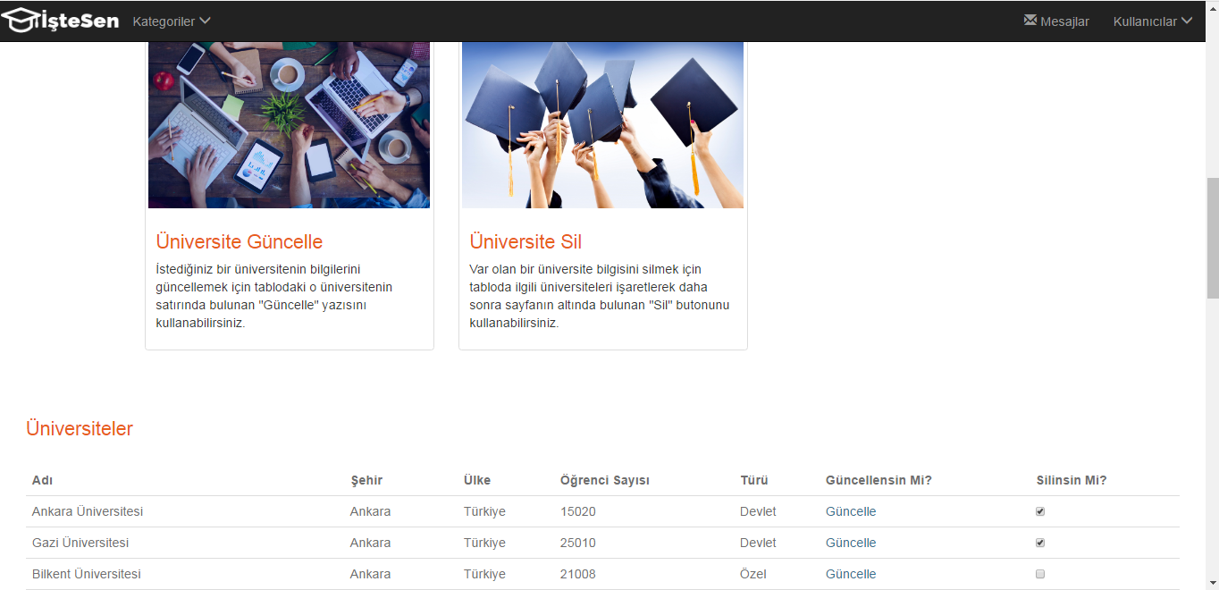Click the Üniversite Sil card heading
The height and width of the screenshot is (590, 1219).
click(x=525, y=241)
